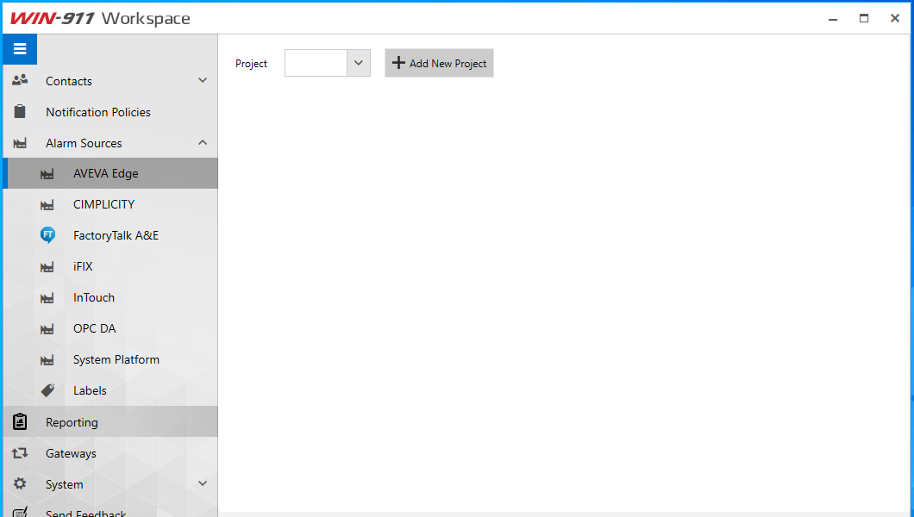Close the WIN-911 Workspace window
Image resolution: width=914 pixels, height=517 pixels.
tap(895, 19)
